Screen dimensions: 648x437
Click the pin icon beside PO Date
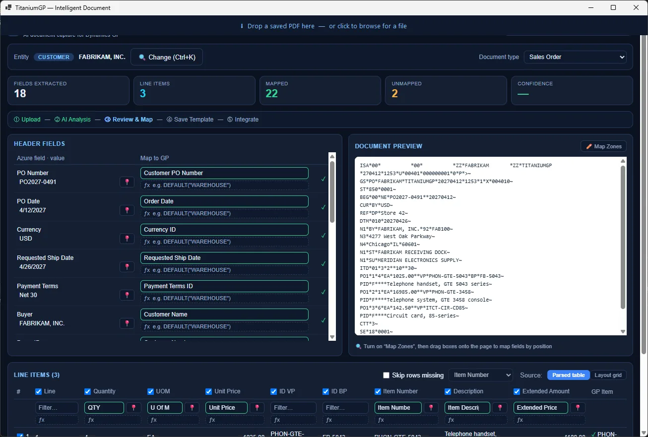click(127, 210)
